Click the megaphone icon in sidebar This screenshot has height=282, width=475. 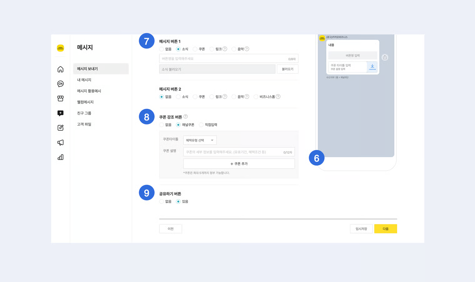[60, 143]
